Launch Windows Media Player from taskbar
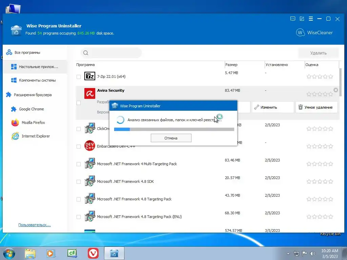The height and width of the screenshot is (260, 347). (50, 253)
